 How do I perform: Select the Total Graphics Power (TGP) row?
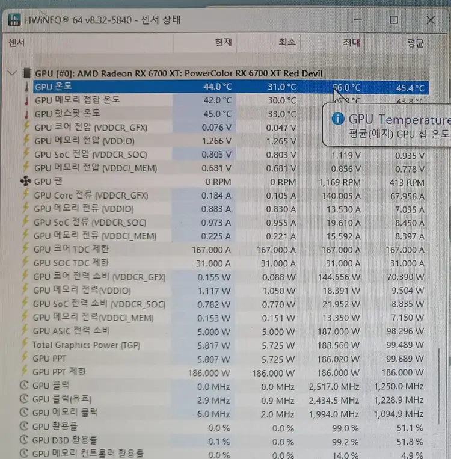[229, 345]
